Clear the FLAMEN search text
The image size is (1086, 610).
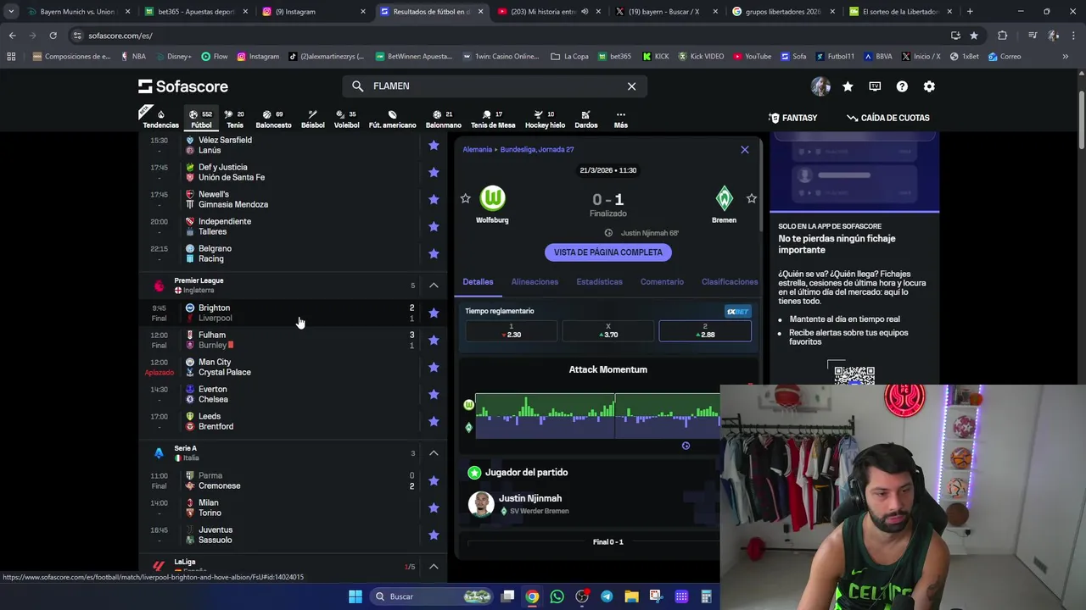point(631,86)
